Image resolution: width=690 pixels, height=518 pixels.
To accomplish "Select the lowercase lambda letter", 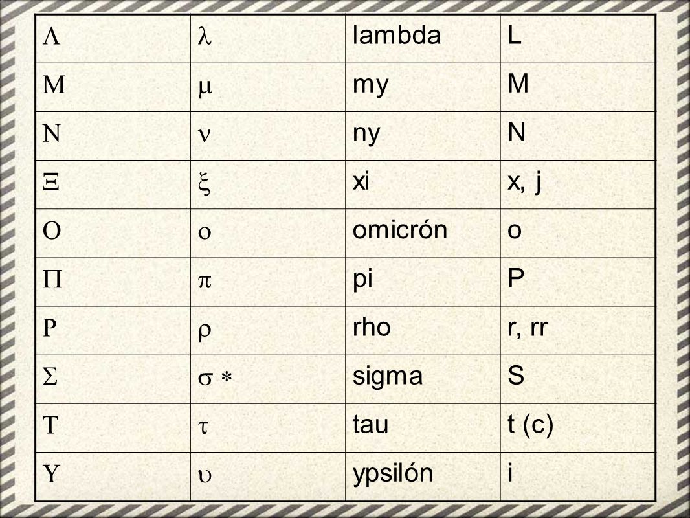I will click(x=205, y=36).
